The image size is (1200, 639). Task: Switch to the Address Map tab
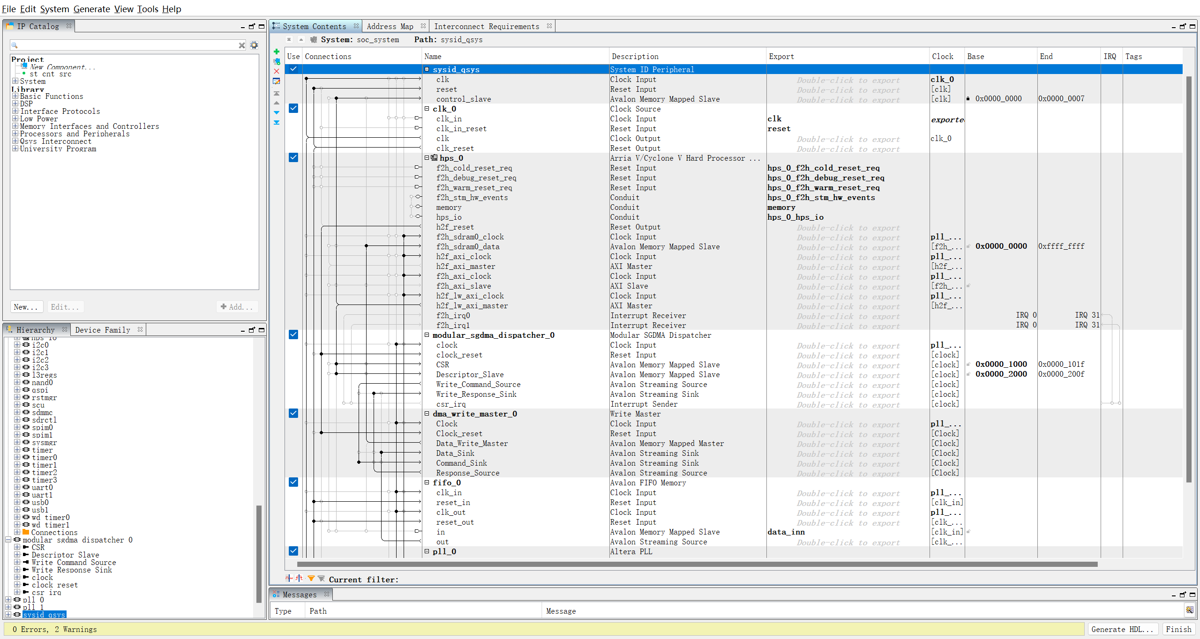(390, 26)
